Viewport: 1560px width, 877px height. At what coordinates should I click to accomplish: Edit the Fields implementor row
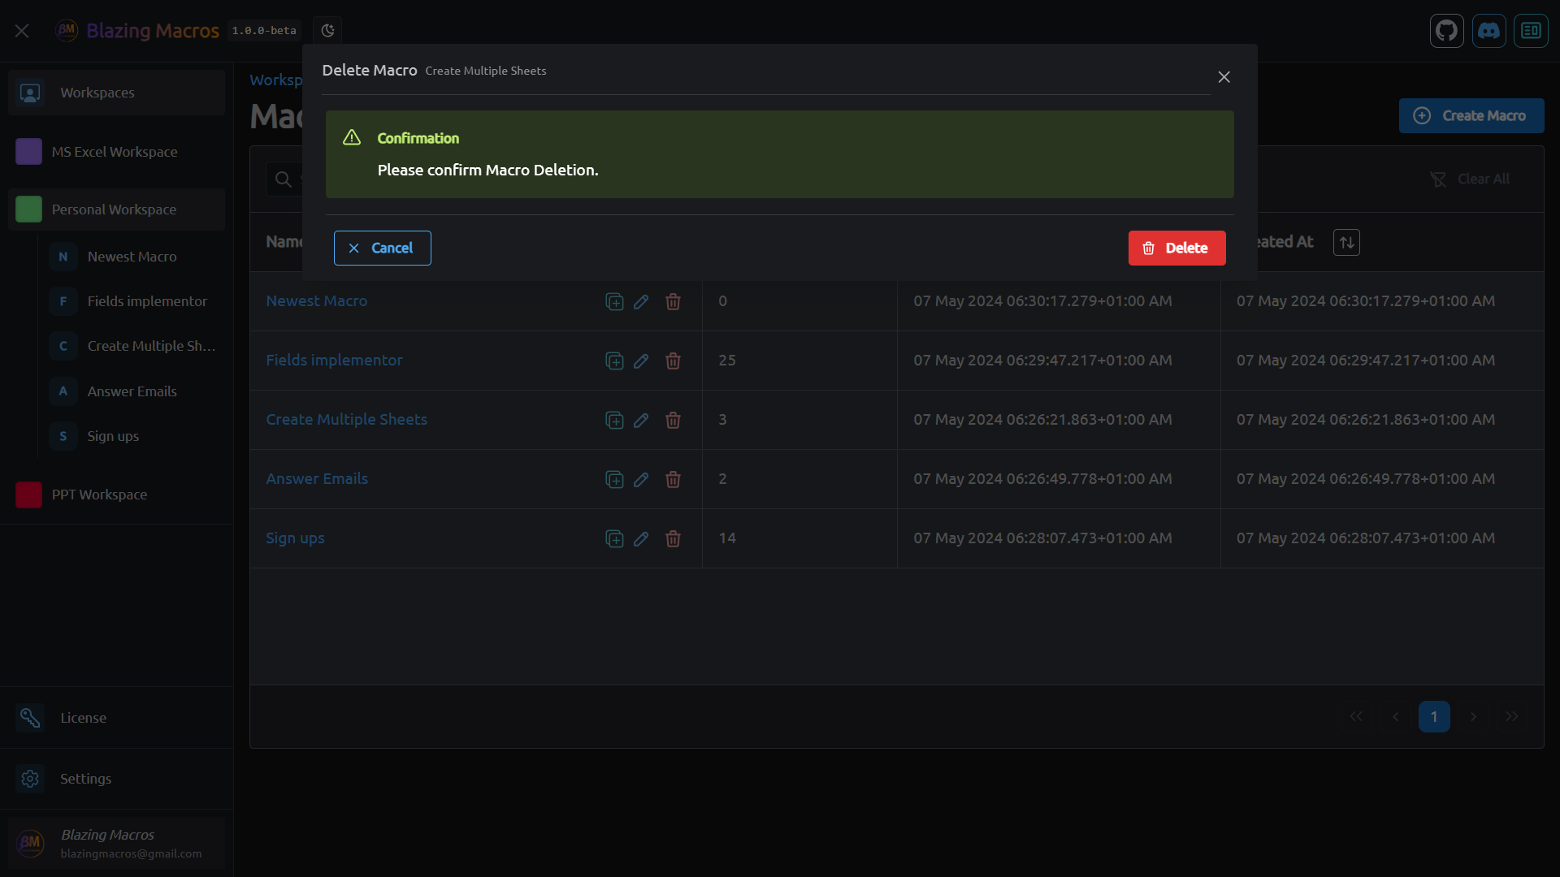pyautogui.click(x=641, y=361)
